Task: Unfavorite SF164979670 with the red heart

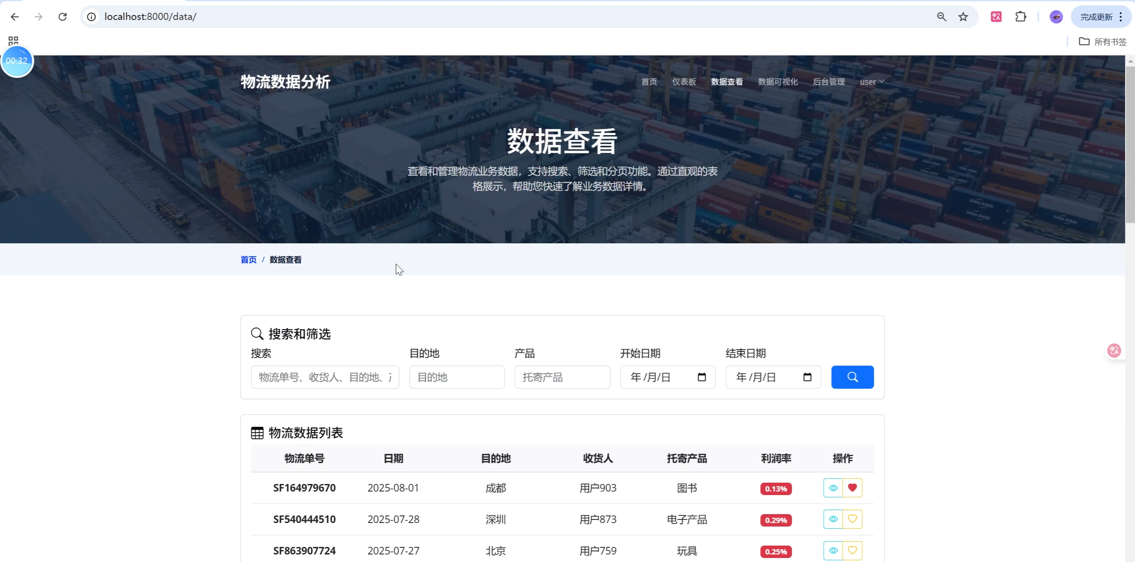Action: tap(852, 488)
